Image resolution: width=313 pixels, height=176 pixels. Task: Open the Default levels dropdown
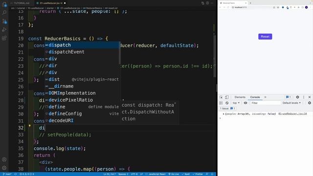coord(291,103)
